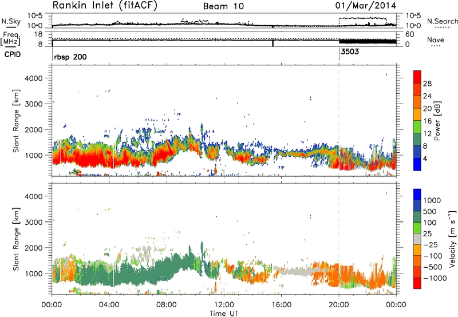Screen dimensions: 458x317
Task: Click the '16' Power colorbar label
Action: [427, 121]
